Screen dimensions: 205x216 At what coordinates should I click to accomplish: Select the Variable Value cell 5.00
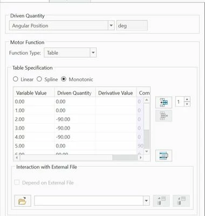pos(34,146)
